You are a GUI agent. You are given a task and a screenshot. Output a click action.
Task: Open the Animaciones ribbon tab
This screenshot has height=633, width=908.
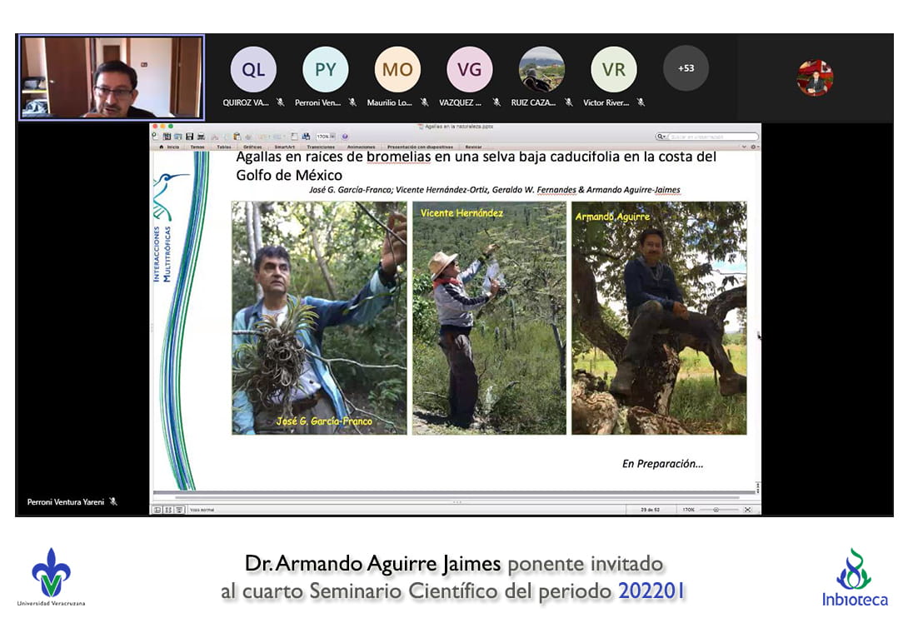coord(361,147)
